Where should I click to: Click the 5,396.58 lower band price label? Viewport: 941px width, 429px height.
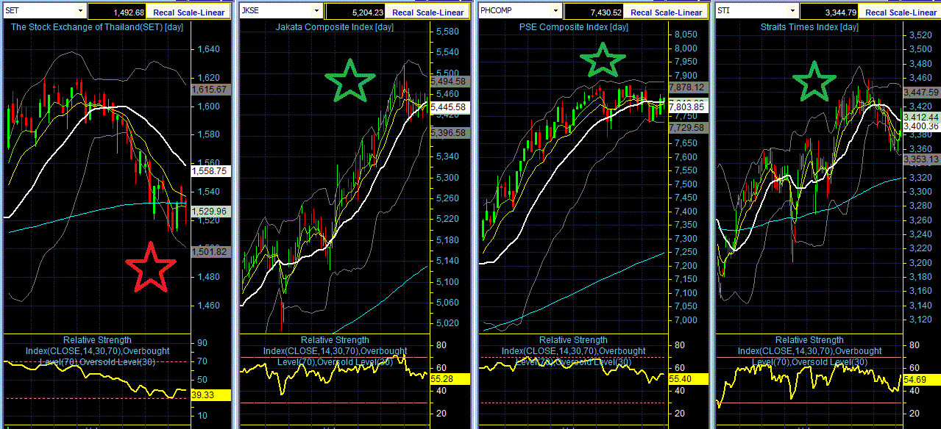[450, 133]
